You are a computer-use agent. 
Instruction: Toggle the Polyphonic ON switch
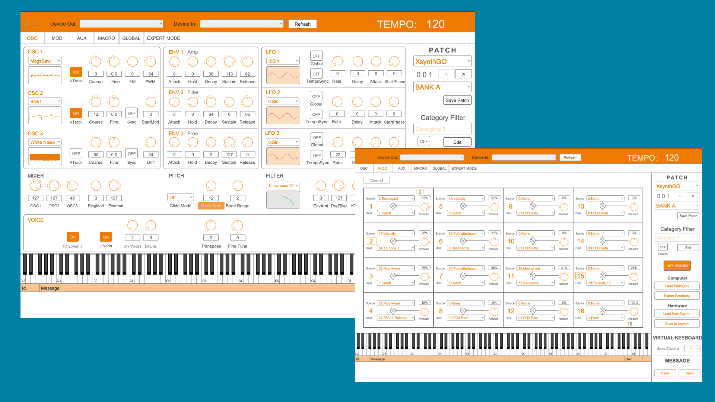[x=73, y=237]
